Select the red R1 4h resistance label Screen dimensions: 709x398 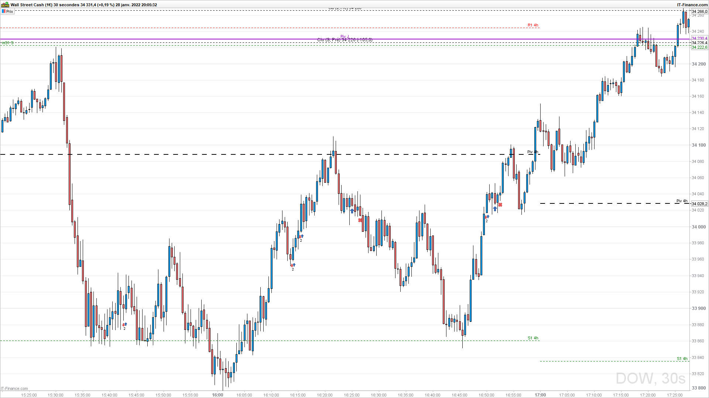tap(533, 25)
